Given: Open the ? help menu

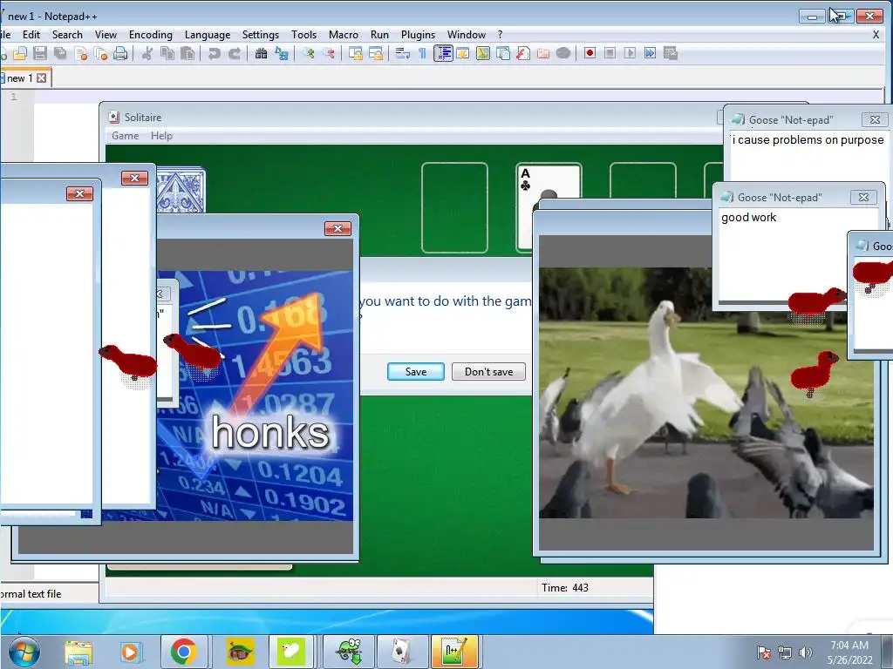Looking at the screenshot, I should coord(500,35).
